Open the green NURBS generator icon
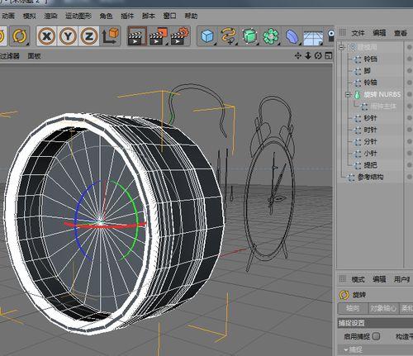413x356 pixels. coord(249,36)
